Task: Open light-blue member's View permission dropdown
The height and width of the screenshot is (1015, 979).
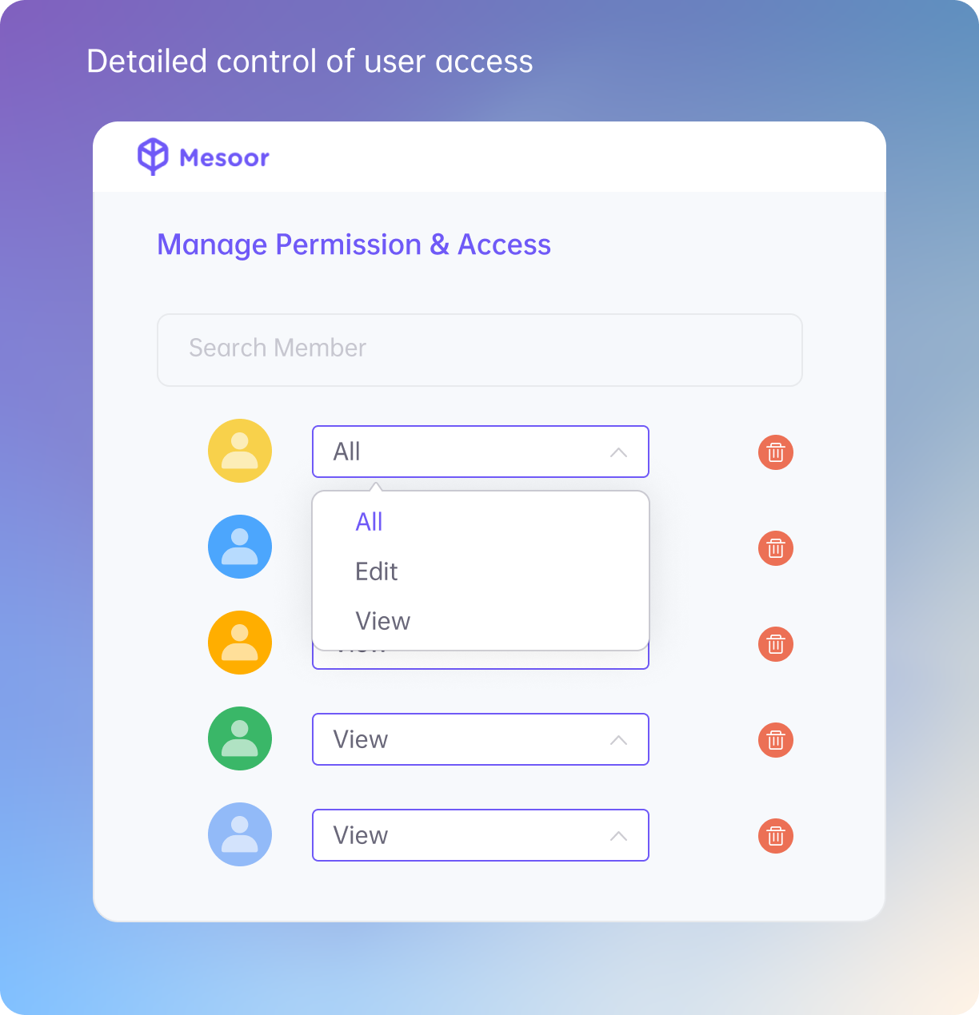Action: [x=481, y=835]
